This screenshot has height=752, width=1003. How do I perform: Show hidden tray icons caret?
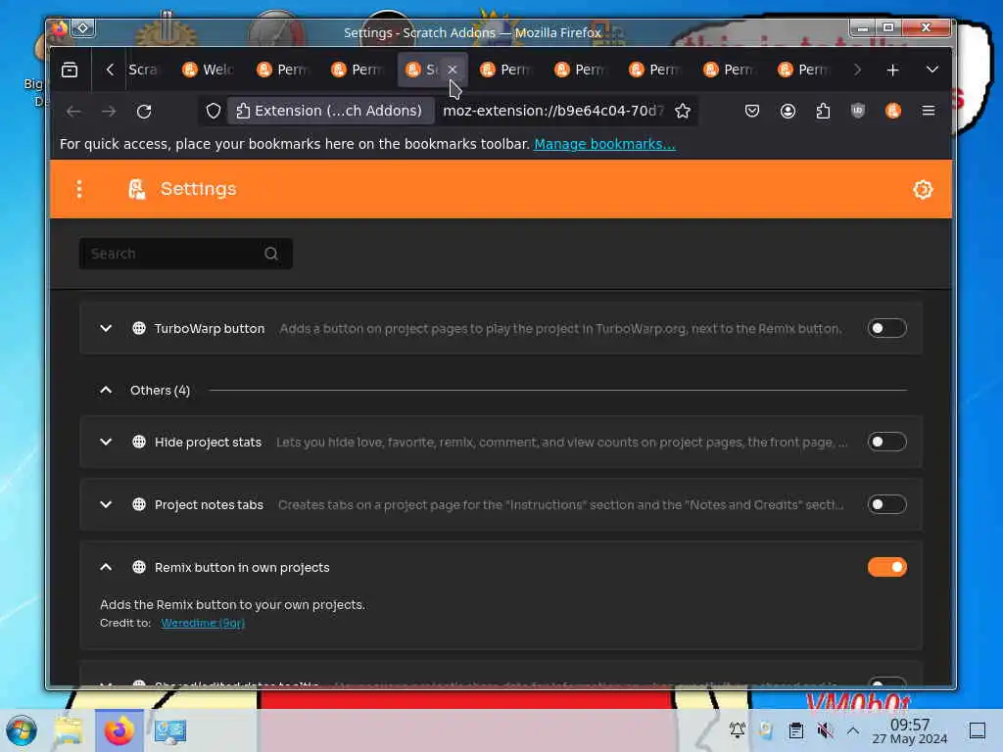pyautogui.click(x=853, y=730)
